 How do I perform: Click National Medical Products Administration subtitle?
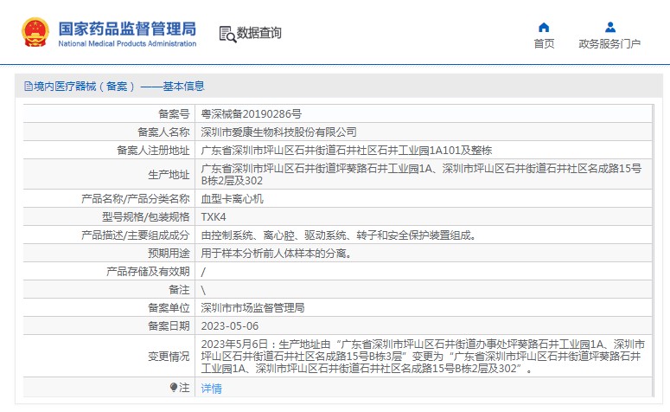pyautogui.click(x=127, y=43)
